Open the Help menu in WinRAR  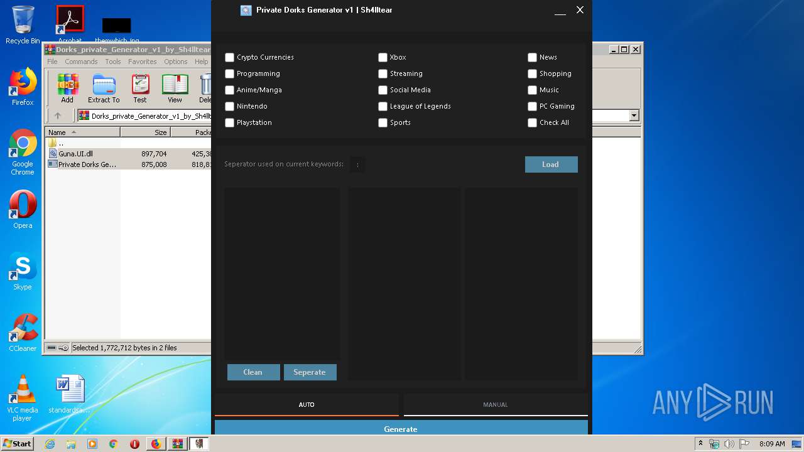coord(201,62)
